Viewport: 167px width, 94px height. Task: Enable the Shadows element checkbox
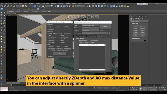[x=60, y=42]
